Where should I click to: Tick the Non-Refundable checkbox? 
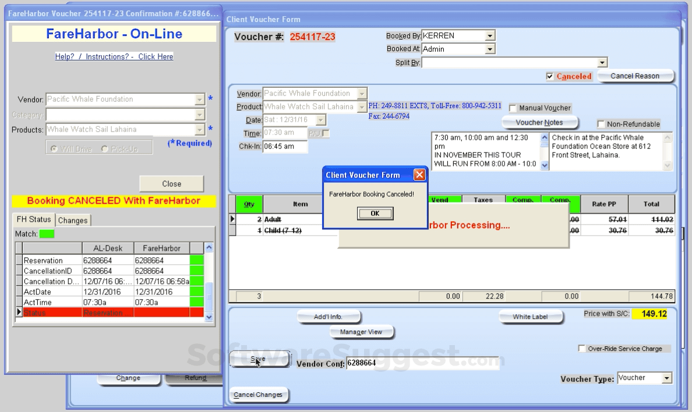tap(601, 124)
